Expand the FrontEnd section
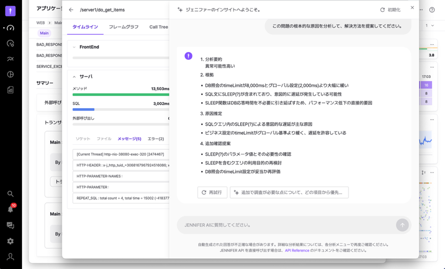 [x=74, y=47]
